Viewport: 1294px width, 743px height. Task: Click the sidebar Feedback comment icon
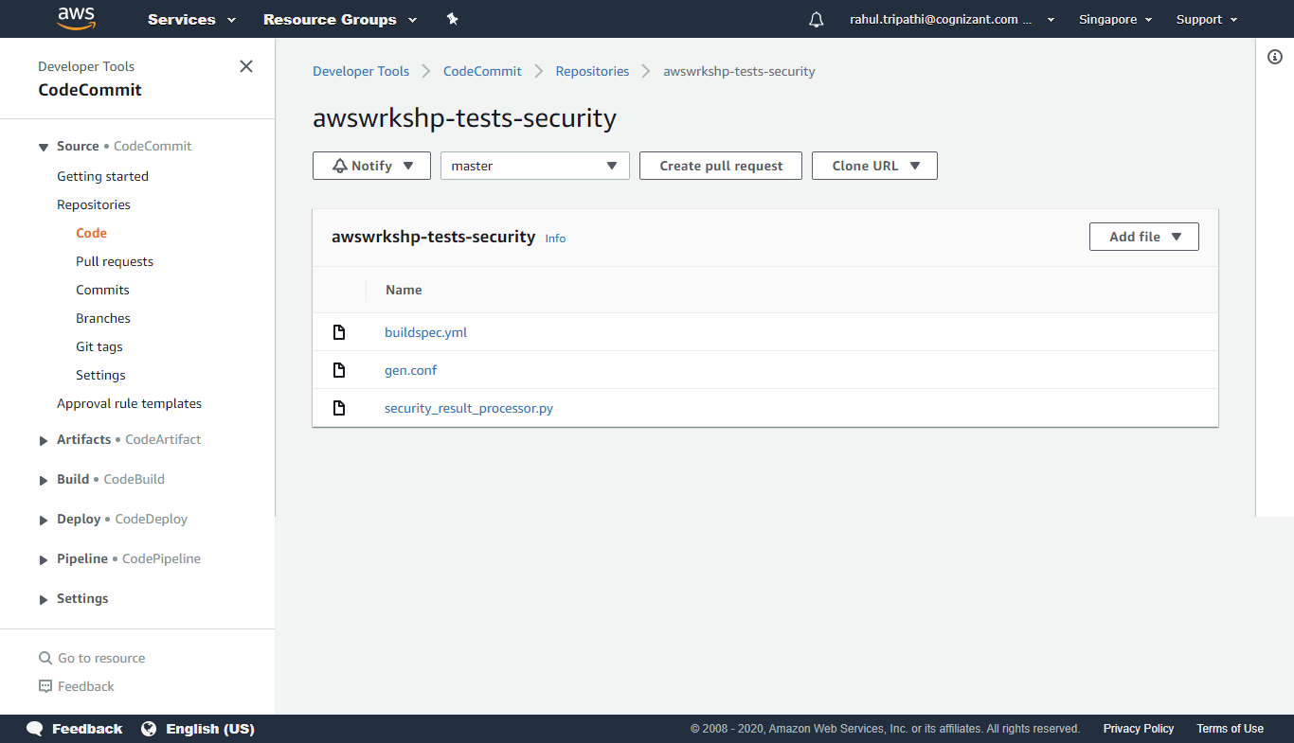[45, 686]
